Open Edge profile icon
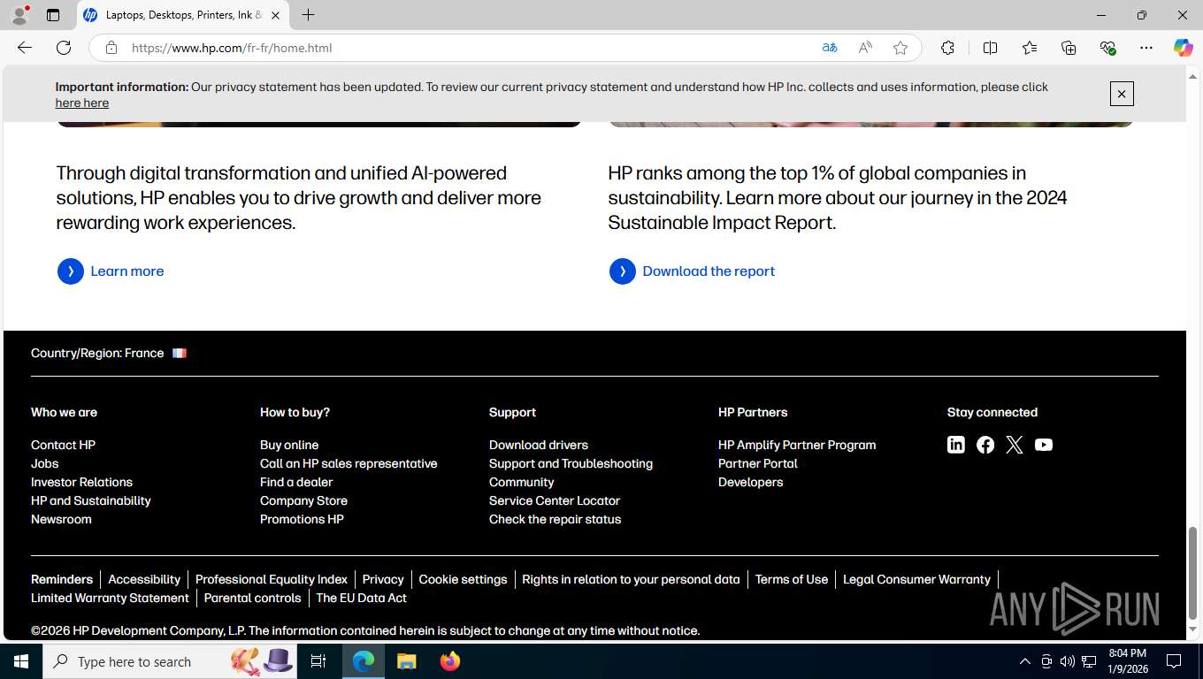Image resolution: width=1203 pixels, height=679 pixels. coord(19,15)
